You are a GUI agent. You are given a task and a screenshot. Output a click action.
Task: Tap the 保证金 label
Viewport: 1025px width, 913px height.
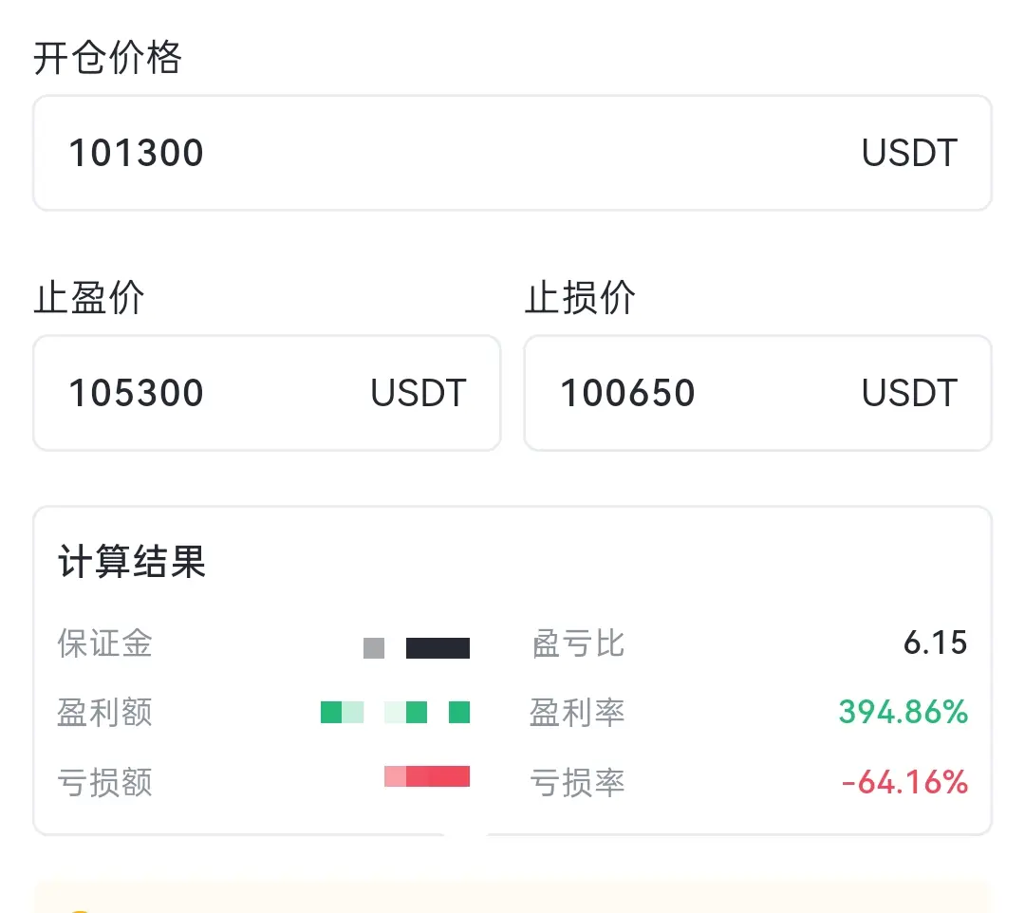tap(104, 643)
